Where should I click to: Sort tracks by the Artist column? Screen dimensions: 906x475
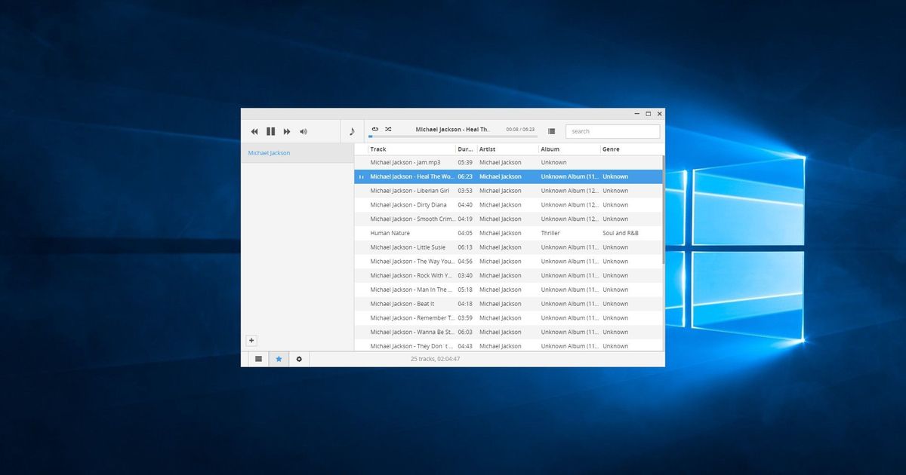(x=487, y=149)
